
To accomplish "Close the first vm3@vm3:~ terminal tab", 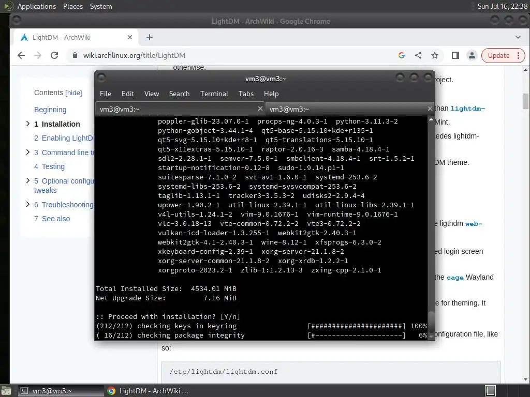I will pos(260,109).
